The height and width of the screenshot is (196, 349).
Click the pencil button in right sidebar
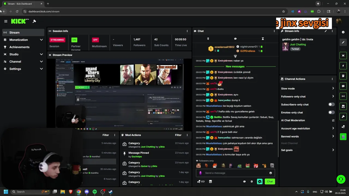point(343,42)
